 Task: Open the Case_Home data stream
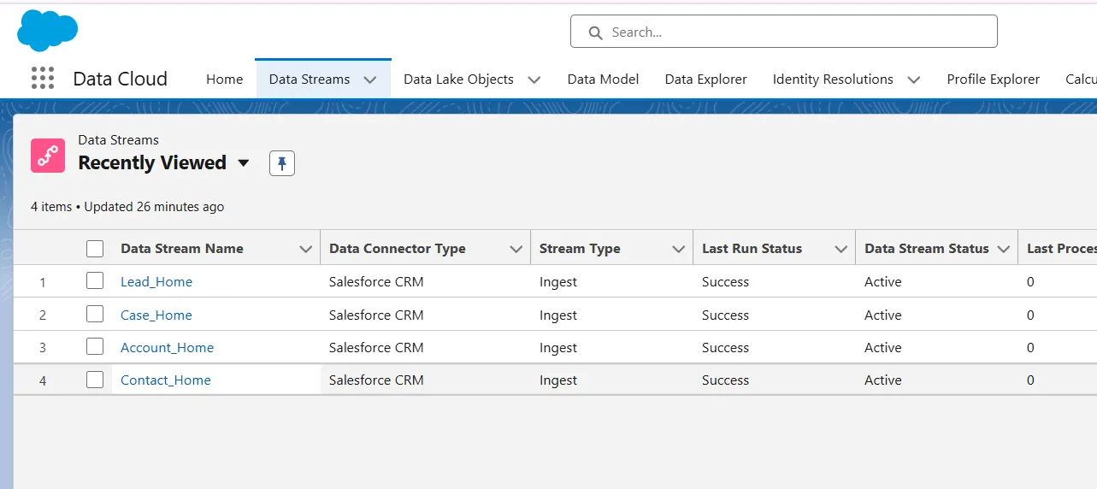pos(156,315)
